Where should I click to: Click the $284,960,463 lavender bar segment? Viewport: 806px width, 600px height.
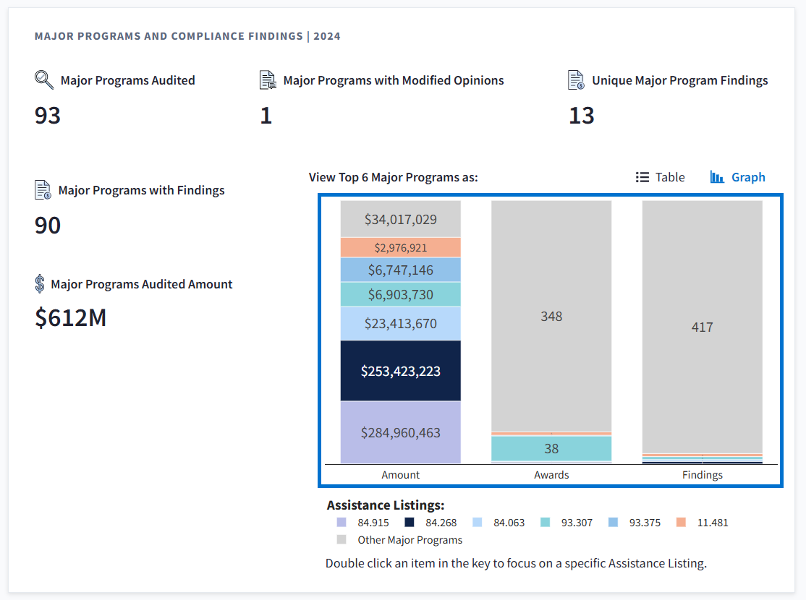pyautogui.click(x=400, y=432)
